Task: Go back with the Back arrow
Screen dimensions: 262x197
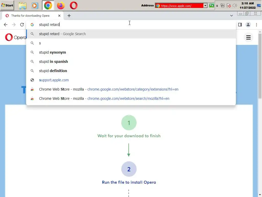Action: click(x=6, y=25)
